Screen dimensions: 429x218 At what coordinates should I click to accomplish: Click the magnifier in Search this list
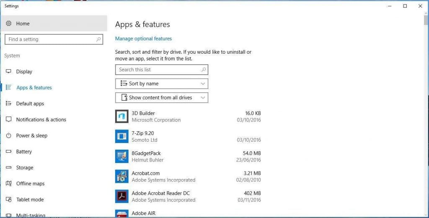pos(204,70)
